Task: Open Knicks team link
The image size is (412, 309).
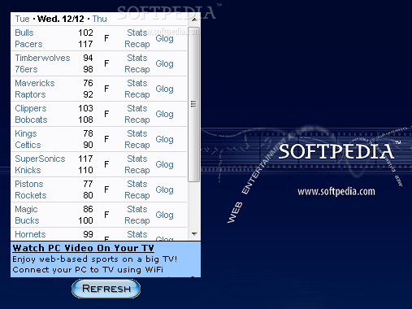Action: pyautogui.click(x=28, y=170)
